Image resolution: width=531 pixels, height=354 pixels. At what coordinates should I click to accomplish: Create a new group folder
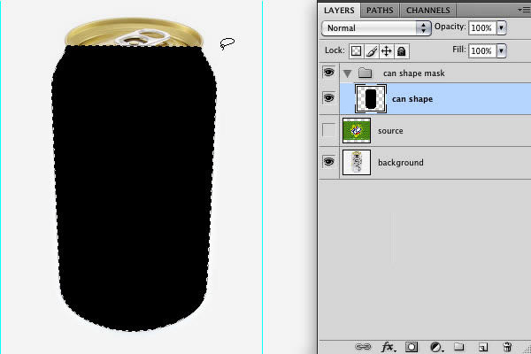click(x=458, y=347)
